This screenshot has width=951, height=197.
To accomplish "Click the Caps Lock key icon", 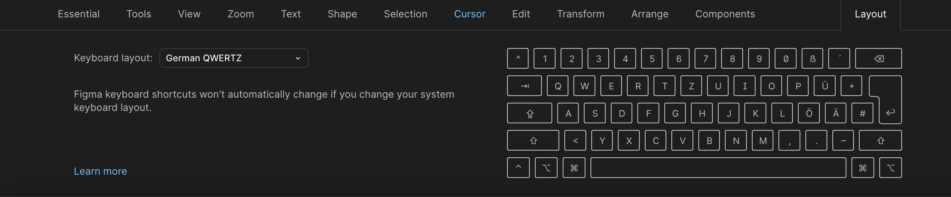I will click(530, 113).
